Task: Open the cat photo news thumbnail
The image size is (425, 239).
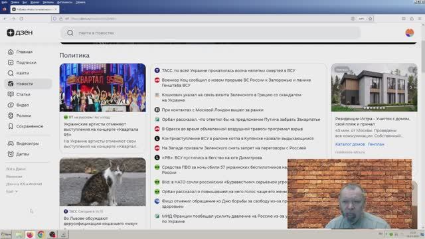Action: [103, 182]
